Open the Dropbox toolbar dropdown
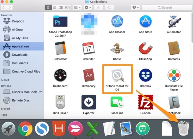 [136, 7]
